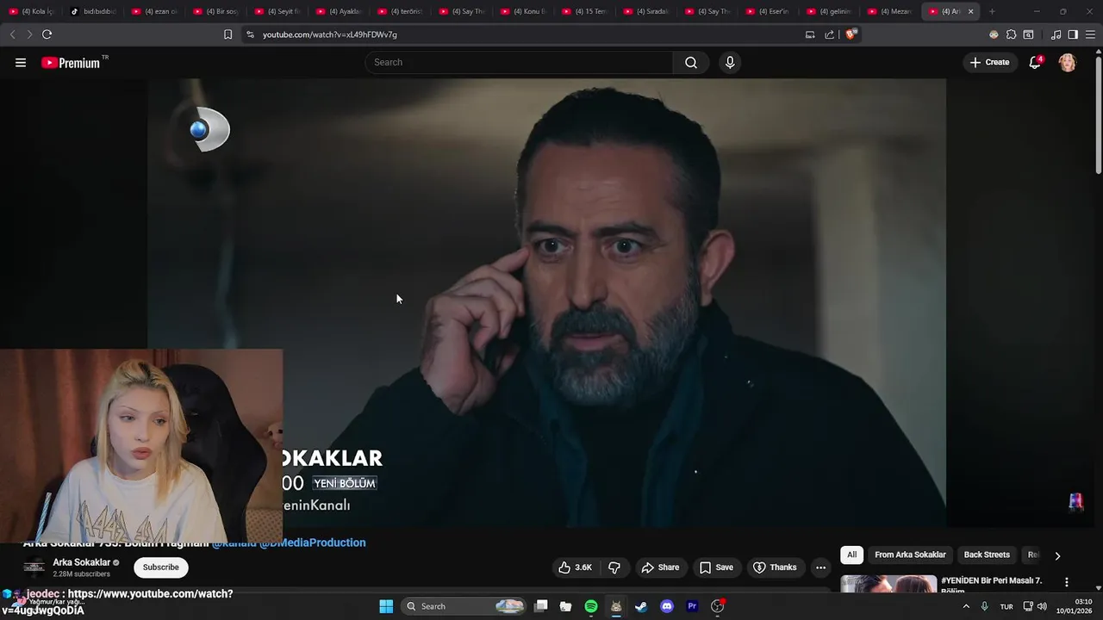Dislike the video with thumbs down
This screenshot has width=1103, height=620.
tap(614, 567)
